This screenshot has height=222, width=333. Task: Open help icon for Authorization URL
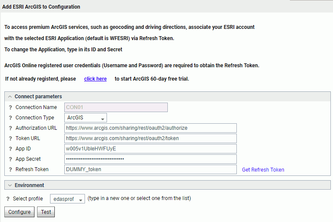pyautogui.click(x=10, y=128)
